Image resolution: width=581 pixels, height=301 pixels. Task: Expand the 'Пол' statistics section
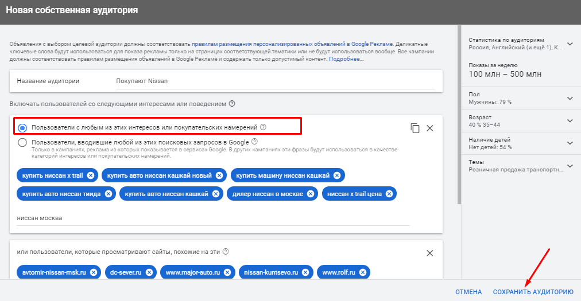coord(570,98)
